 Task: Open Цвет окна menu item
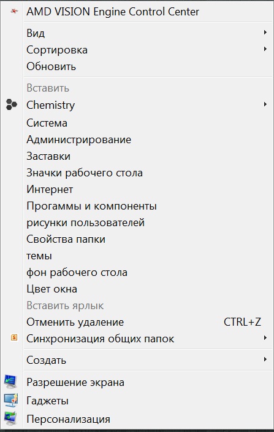click(x=148, y=289)
